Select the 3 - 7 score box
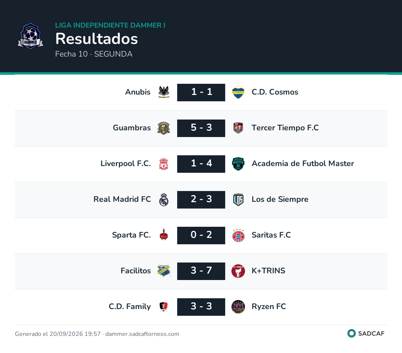 pyautogui.click(x=201, y=271)
